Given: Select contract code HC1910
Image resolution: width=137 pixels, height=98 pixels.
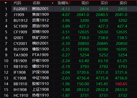Looking at the screenshot, I should coord(21,95).
